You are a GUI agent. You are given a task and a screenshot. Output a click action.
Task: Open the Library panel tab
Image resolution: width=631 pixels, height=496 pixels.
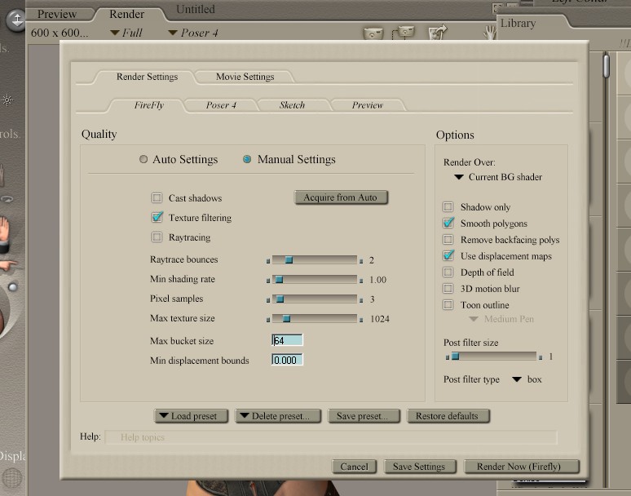pyautogui.click(x=518, y=24)
